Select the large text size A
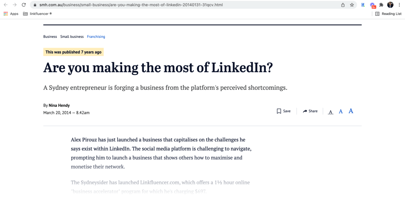 351,111
